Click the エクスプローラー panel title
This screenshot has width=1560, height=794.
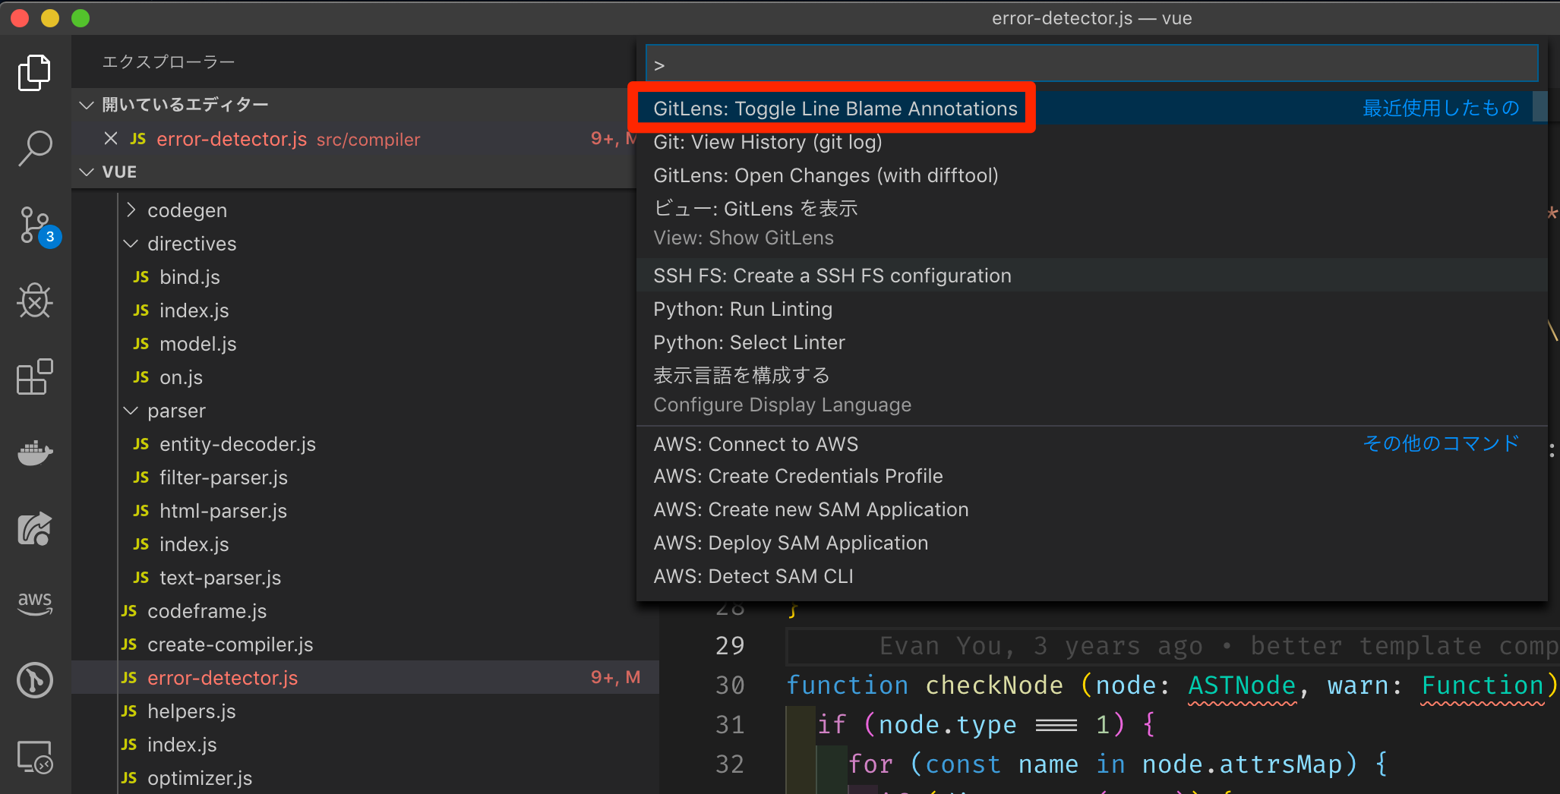(169, 61)
